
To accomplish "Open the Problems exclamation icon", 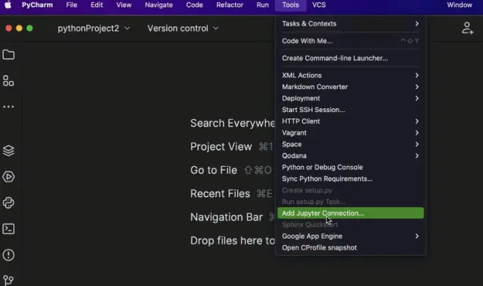I will [x=8, y=255].
